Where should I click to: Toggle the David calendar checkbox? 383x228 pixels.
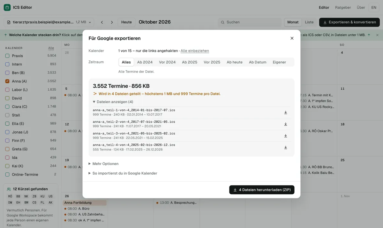pyautogui.click(x=7, y=98)
